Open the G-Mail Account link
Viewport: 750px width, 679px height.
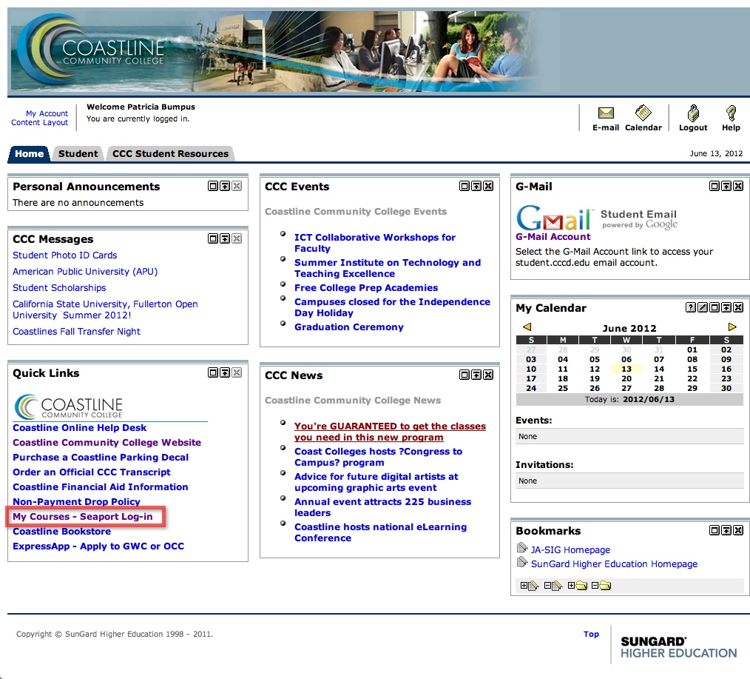coord(553,236)
